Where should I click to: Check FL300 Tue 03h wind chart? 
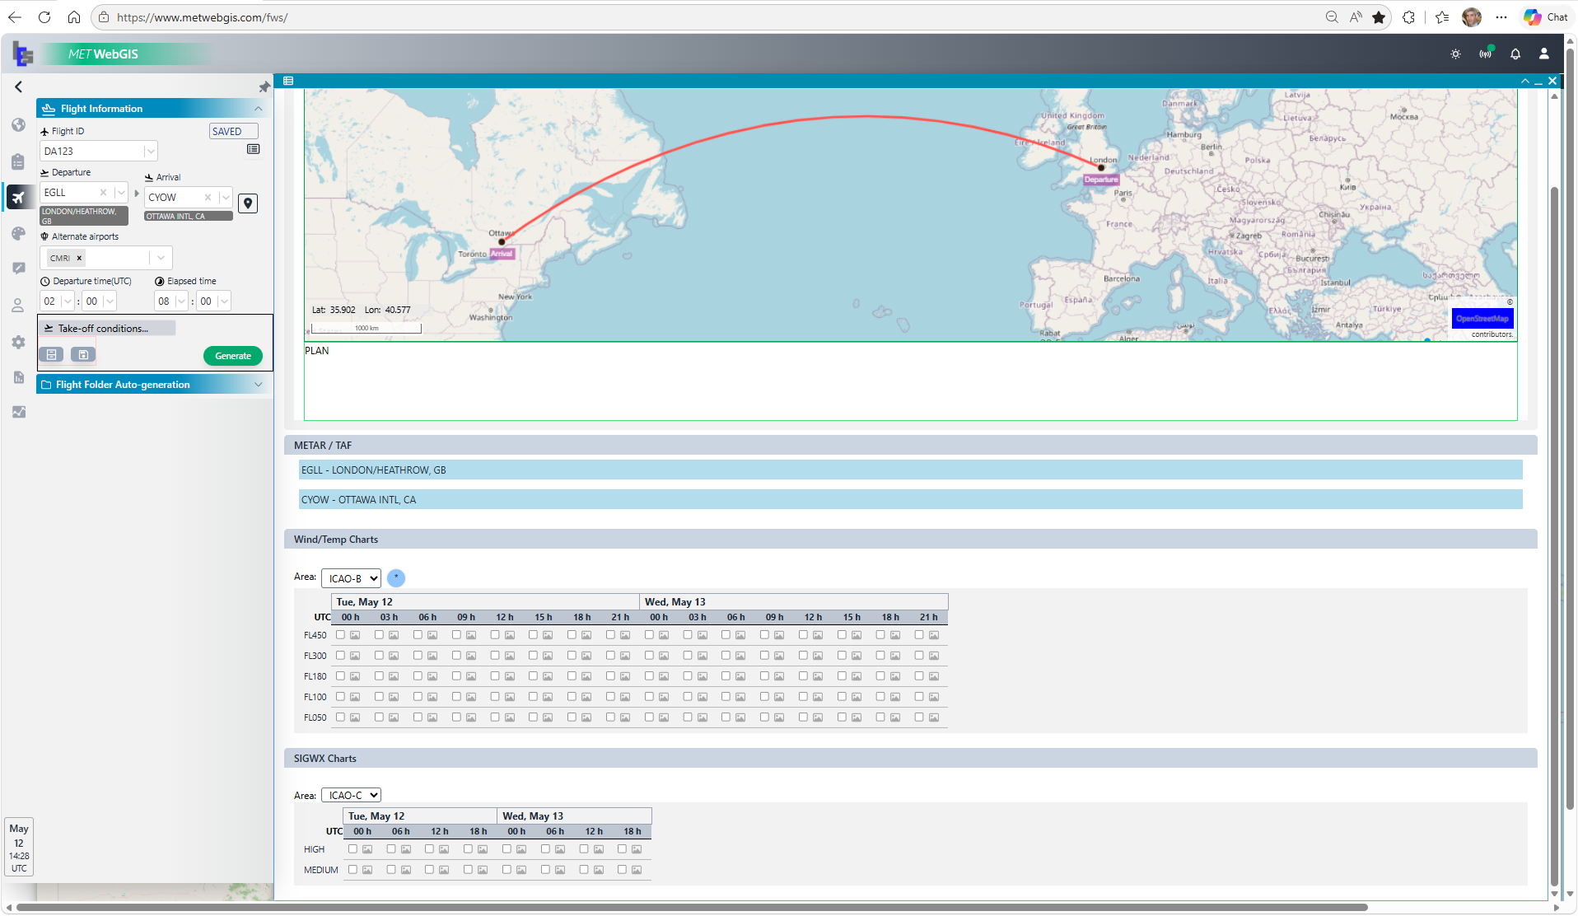379,656
